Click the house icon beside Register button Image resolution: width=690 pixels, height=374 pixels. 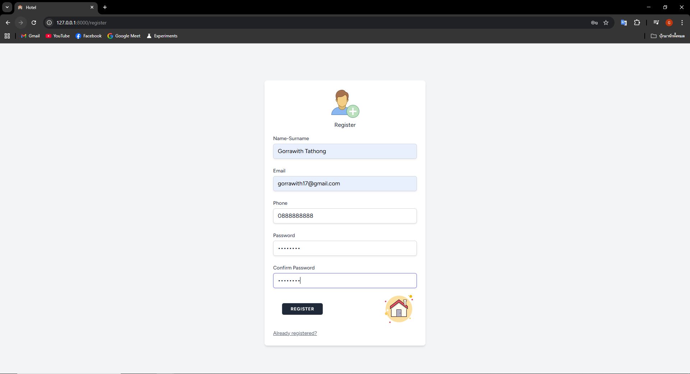tap(399, 309)
